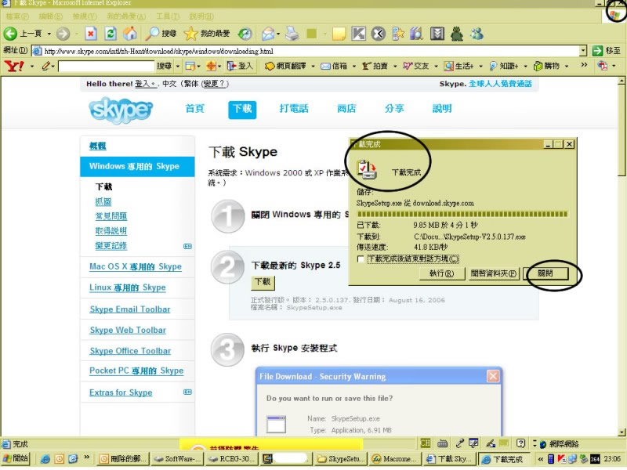Click the Yahoo! Y! logo
Image resolution: width=627 pixels, height=470 pixels.
(x=14, y=66)
